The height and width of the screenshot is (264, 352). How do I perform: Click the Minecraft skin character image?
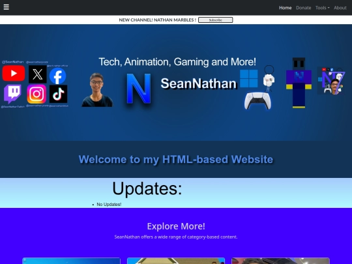click(x=299, y=83)
